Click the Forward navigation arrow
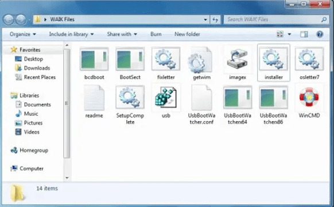The image size is (334, 207). coord(21,19)
